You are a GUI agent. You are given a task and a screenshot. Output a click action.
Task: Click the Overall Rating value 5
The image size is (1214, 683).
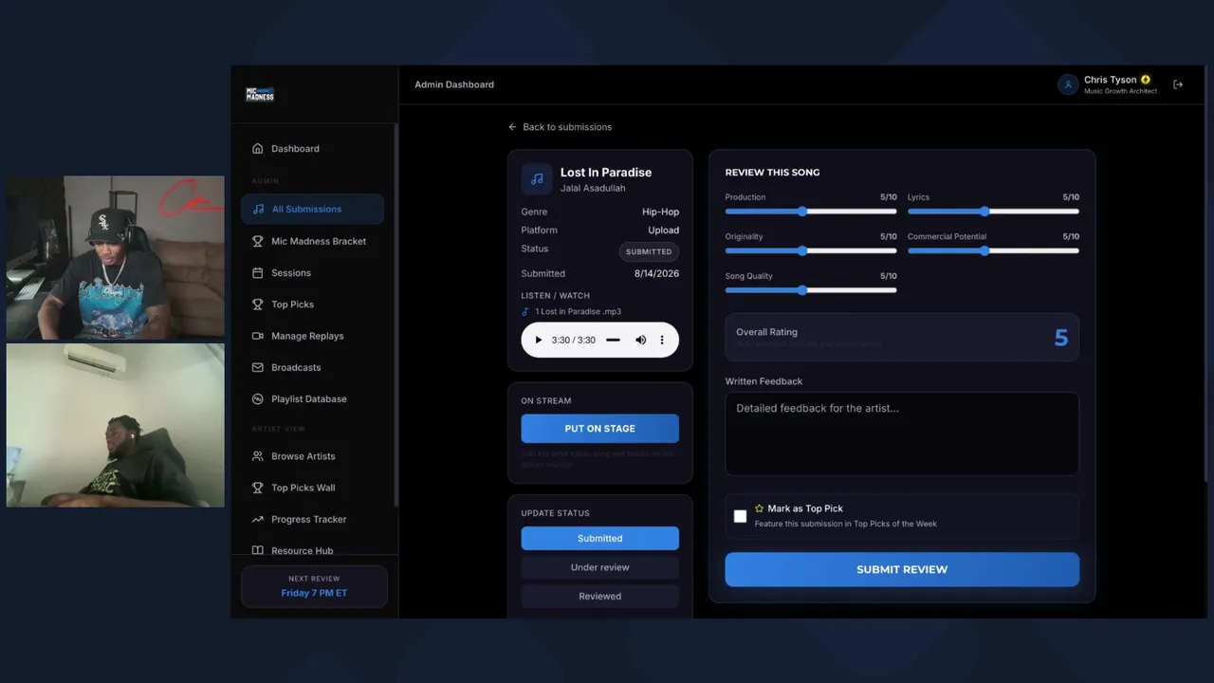tap(1061, 338)
